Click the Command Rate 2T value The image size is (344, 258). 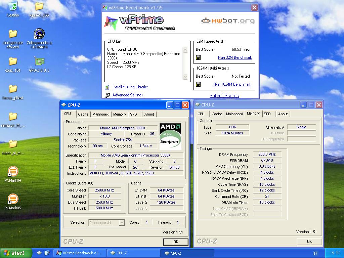coord(267,196)
